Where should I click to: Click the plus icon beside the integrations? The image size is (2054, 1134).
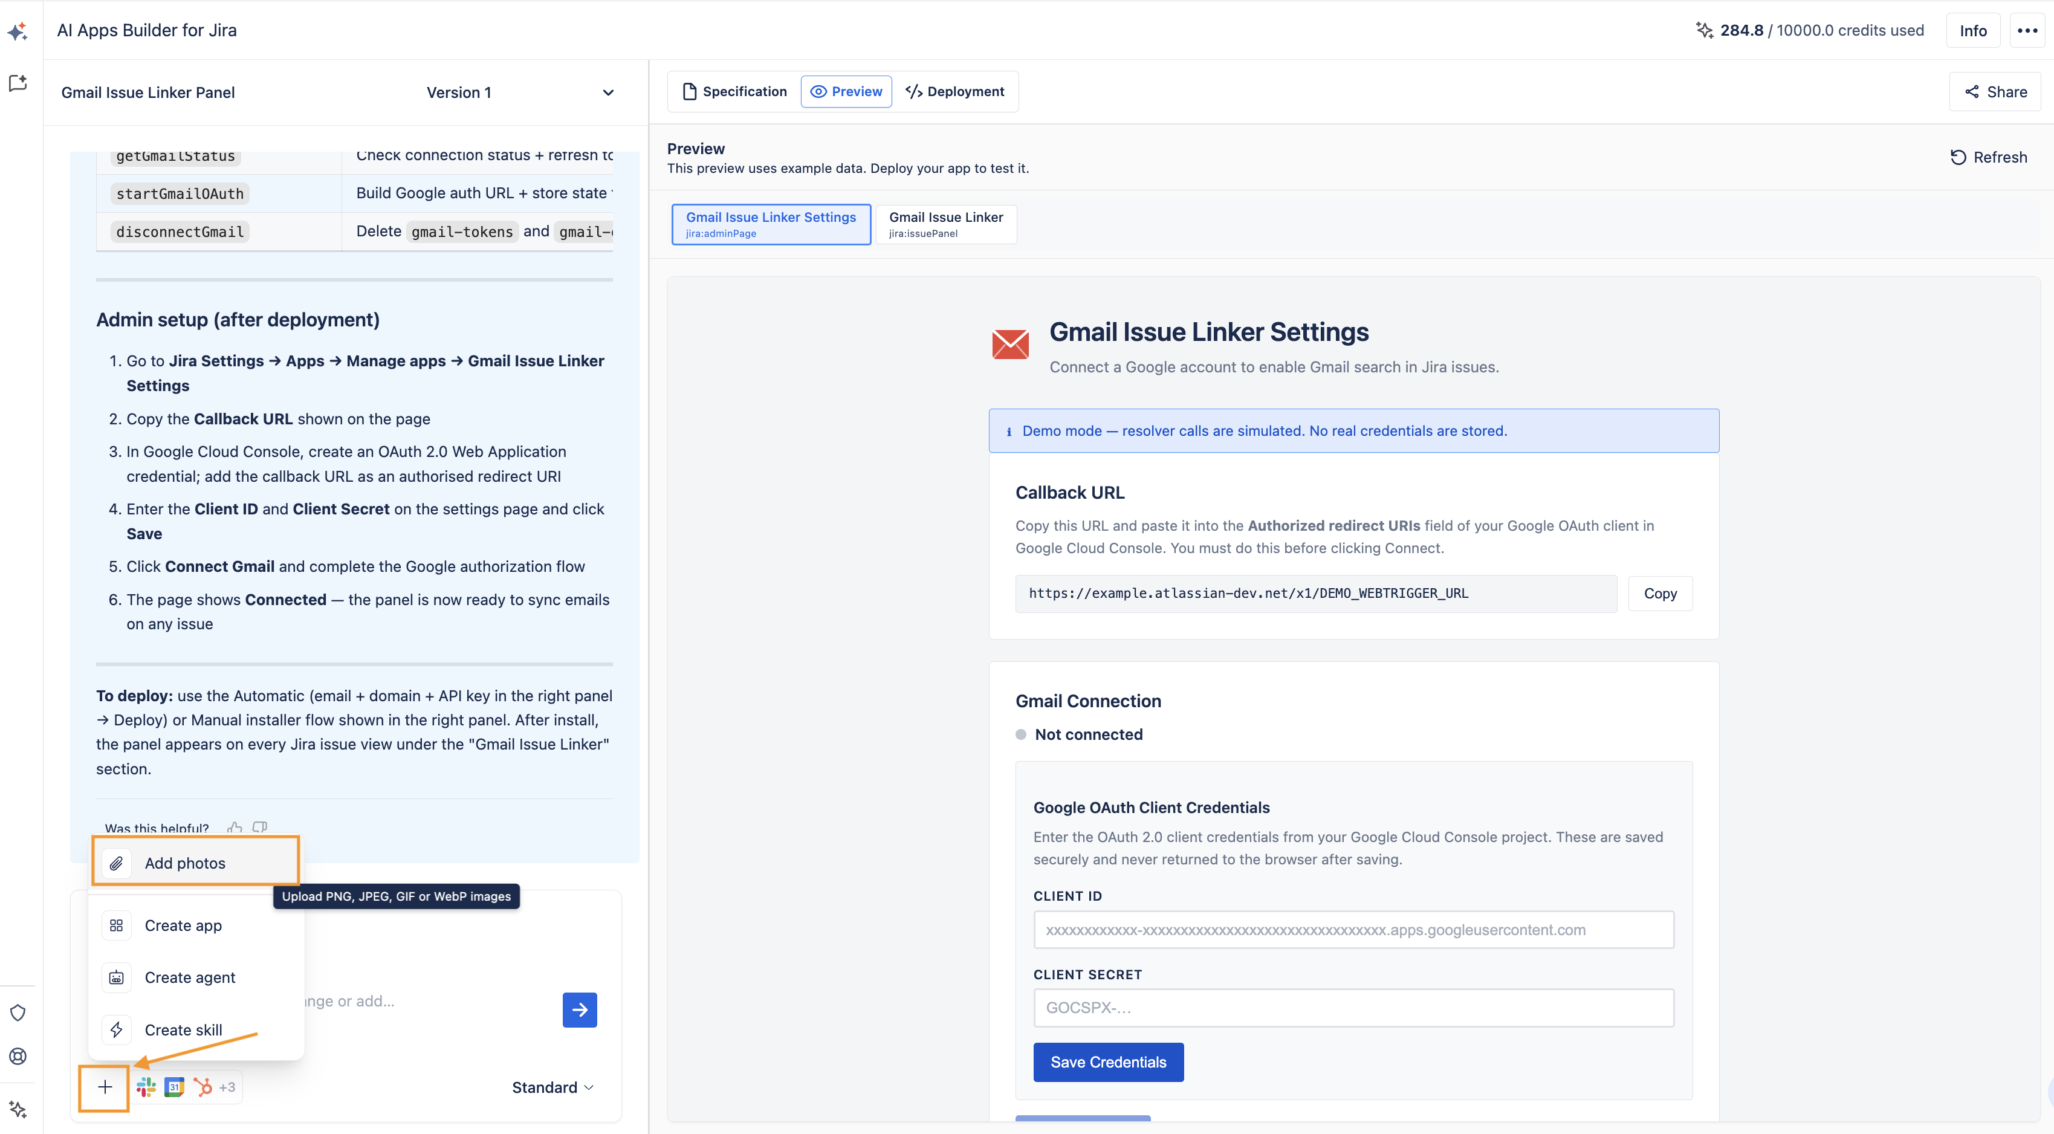(105, 1087)
